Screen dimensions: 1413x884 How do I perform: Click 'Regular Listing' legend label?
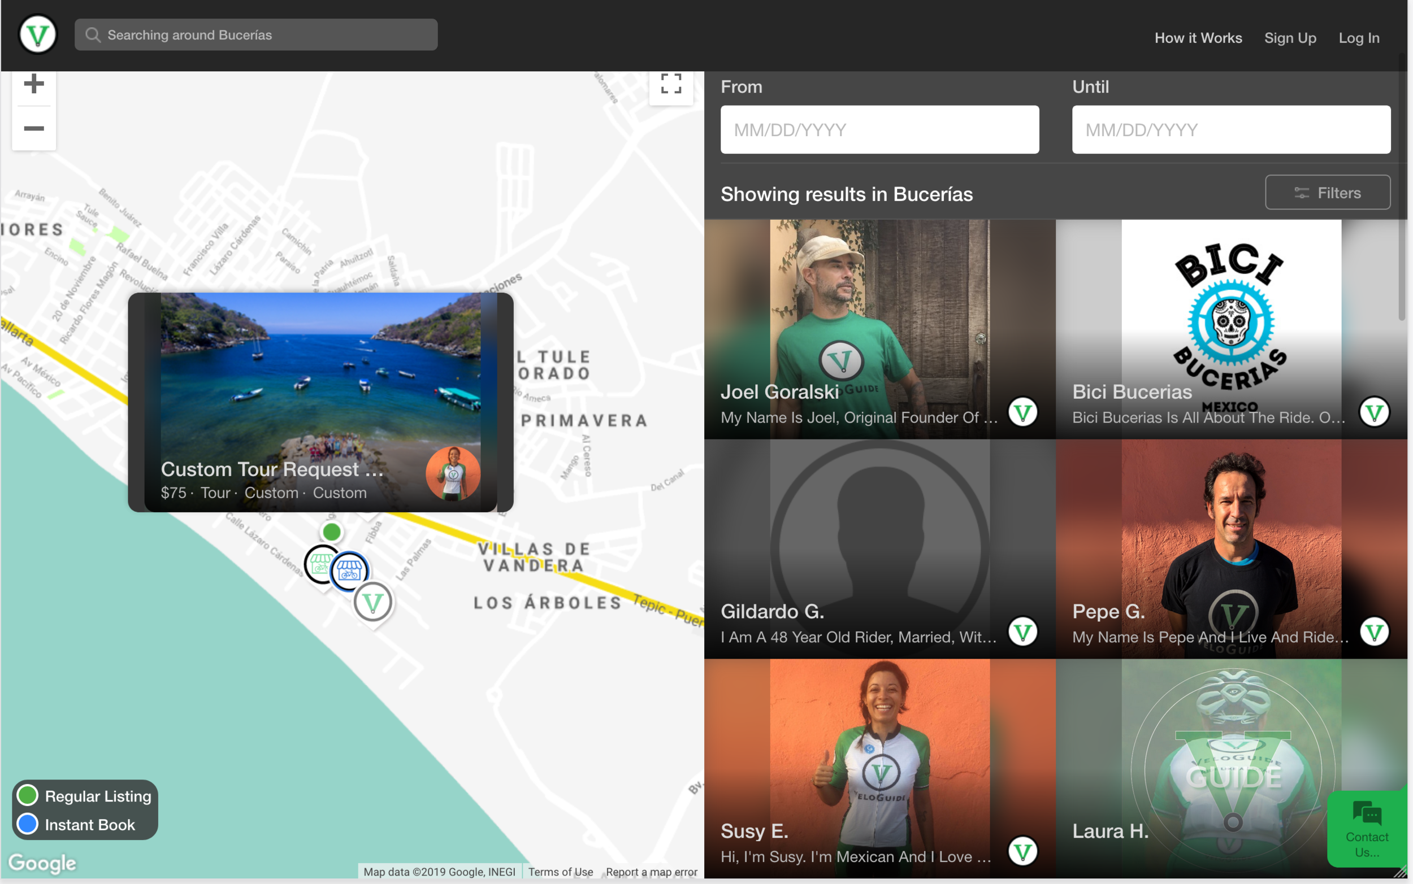tap(98, 796)
